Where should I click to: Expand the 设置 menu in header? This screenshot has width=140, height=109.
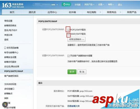(x=101, y=5)
